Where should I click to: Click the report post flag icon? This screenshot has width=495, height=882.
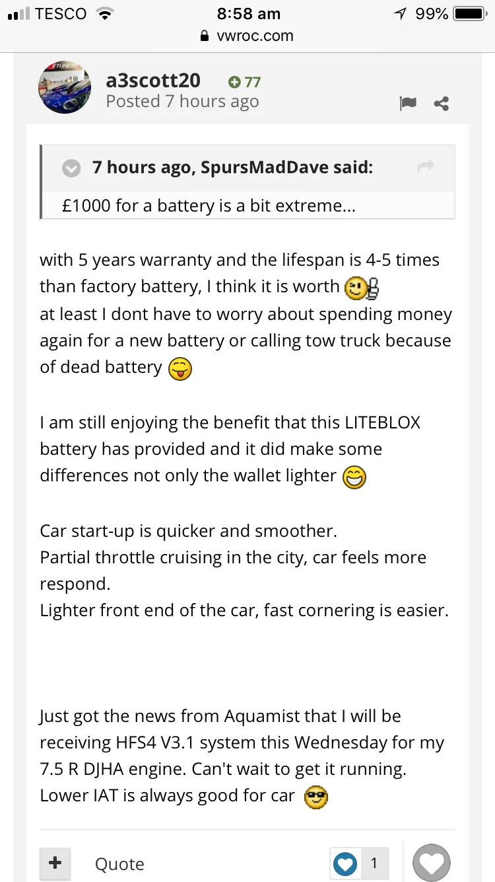point(408,103)
